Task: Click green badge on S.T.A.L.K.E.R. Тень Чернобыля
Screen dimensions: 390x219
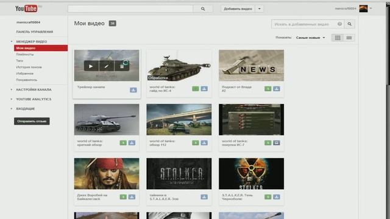Action: [x=268, y=197]
